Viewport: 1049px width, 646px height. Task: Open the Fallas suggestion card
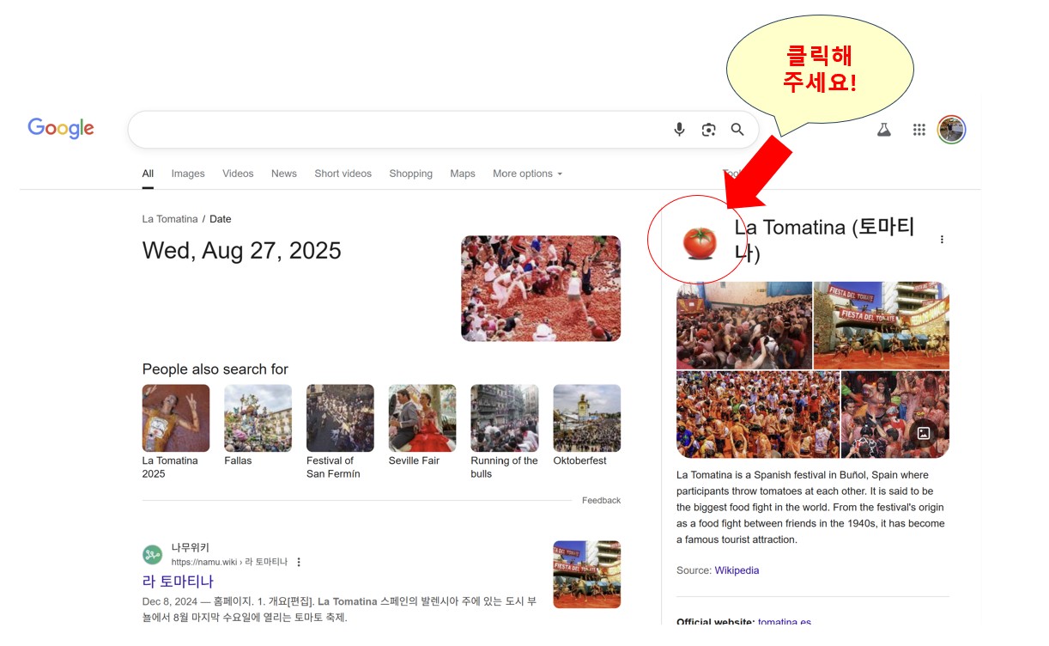click(x=258, y=425)
